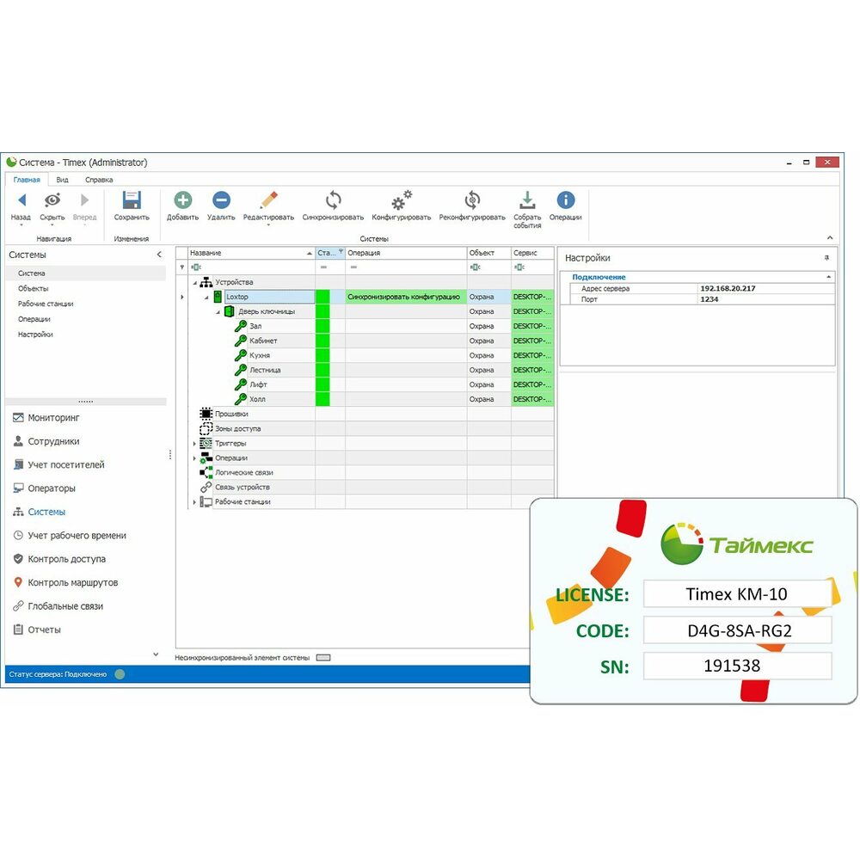
Task: Click the green Добавить plus icon
Action: pos(182,201)
